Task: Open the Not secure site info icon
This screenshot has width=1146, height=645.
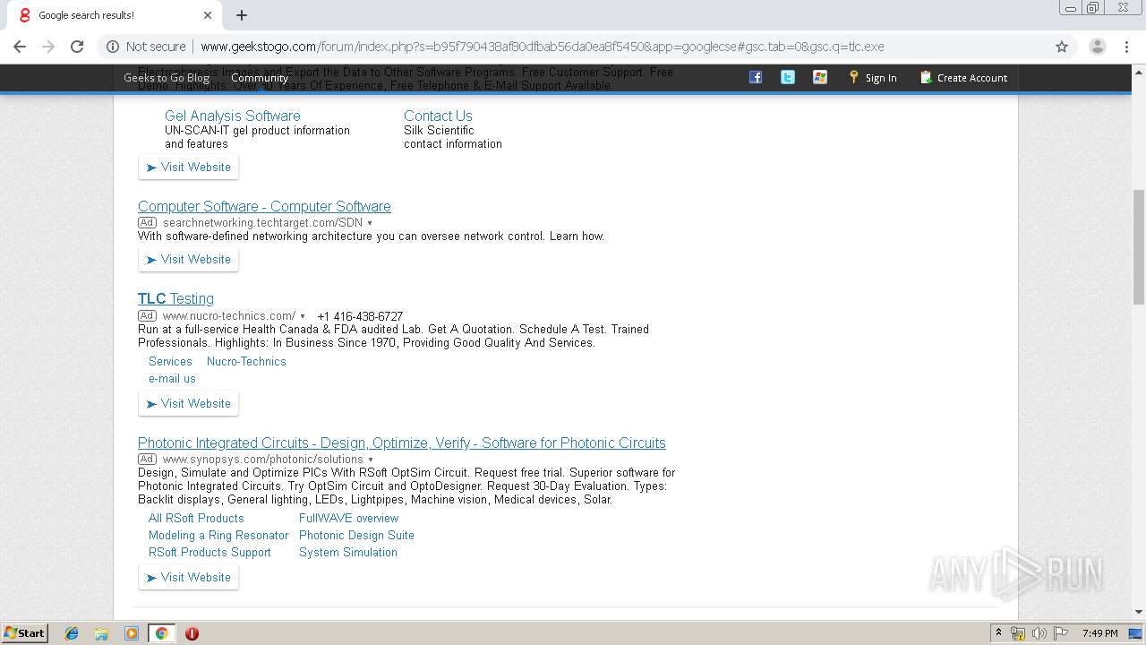Action: click(x=113, y=47)
